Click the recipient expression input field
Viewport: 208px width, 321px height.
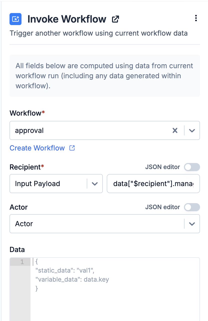click(153, 184)
